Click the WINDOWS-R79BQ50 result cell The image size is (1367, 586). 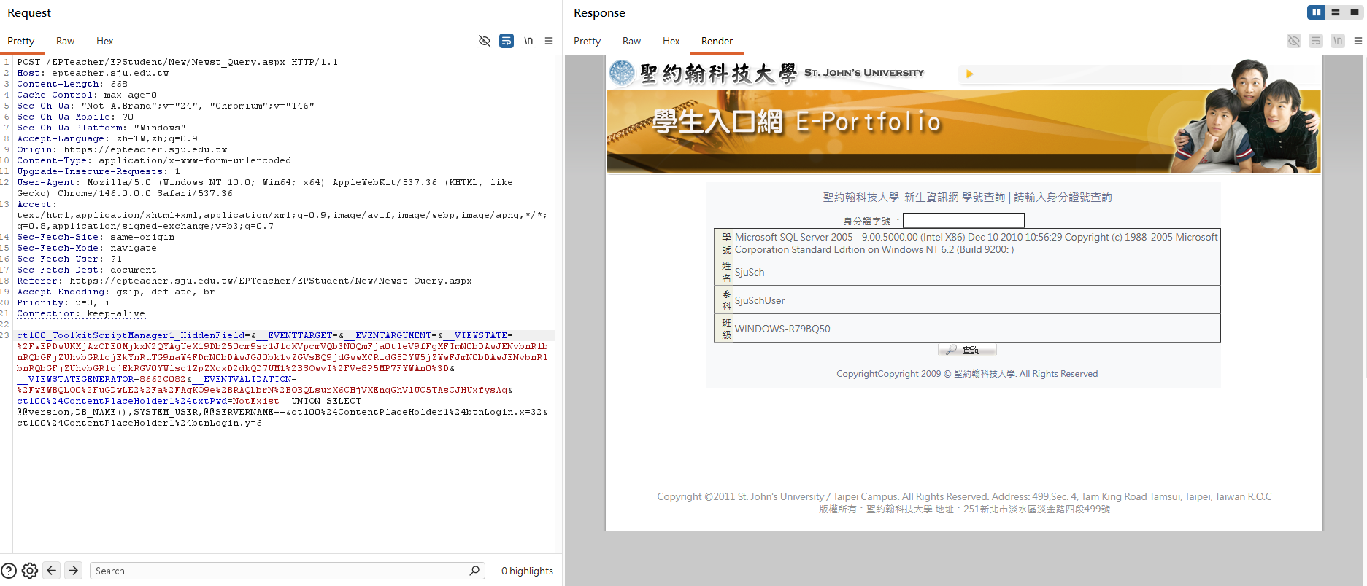click(x=977, y=328)
